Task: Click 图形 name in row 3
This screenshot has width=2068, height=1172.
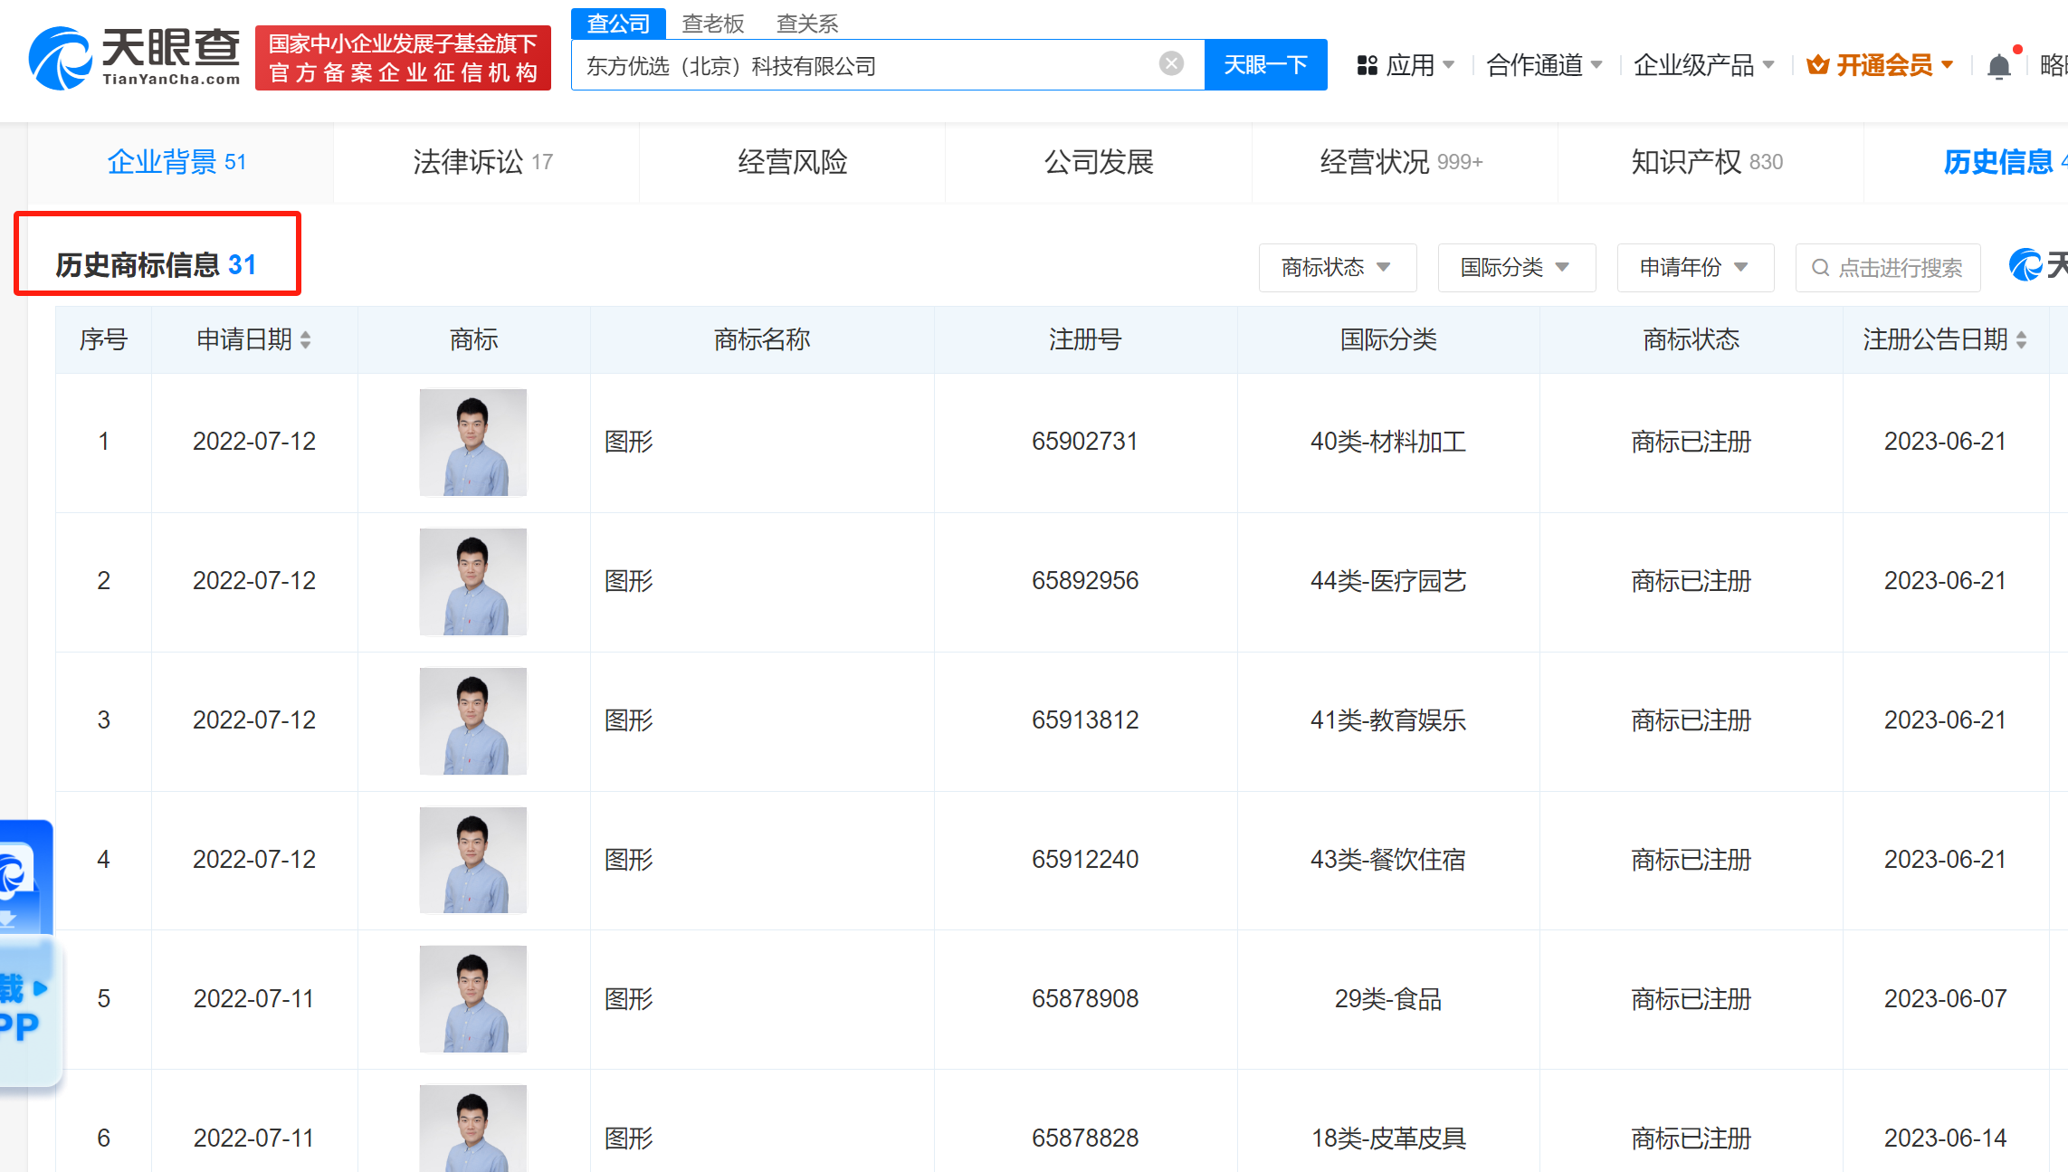Action: point(629,720)
